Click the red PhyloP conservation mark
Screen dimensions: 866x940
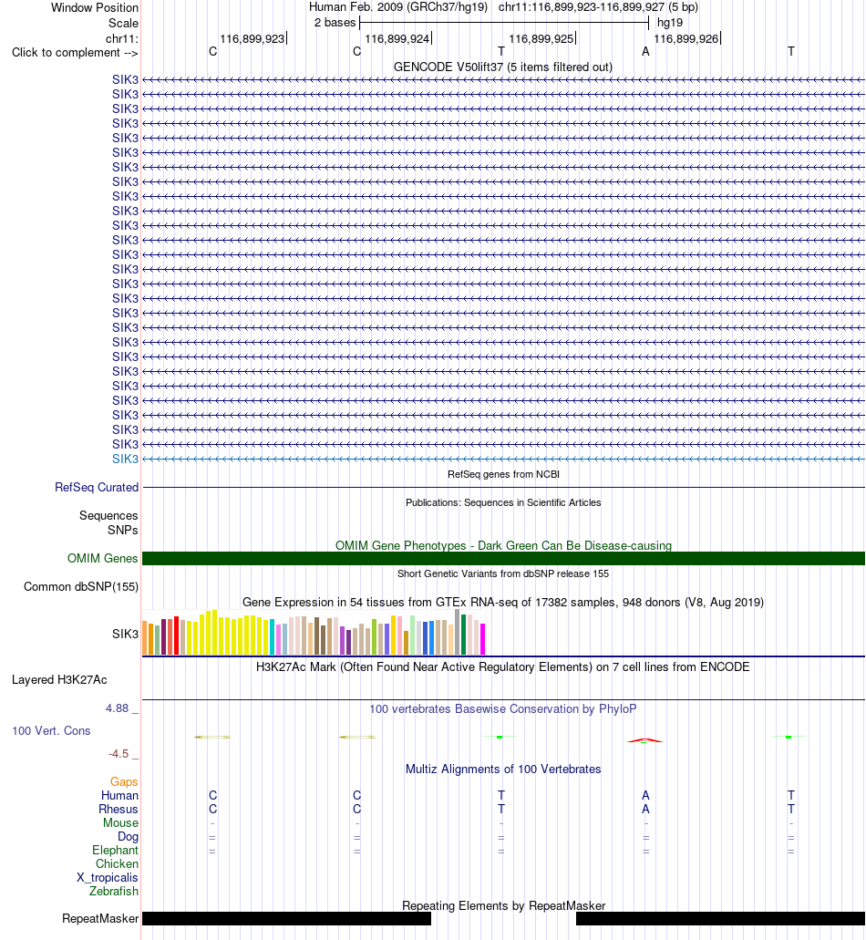644,740
